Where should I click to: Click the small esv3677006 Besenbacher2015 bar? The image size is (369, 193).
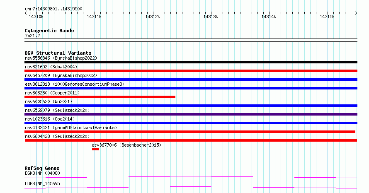95,149
